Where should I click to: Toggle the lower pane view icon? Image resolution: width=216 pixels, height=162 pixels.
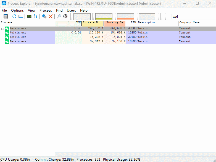[x=21, y=17]
